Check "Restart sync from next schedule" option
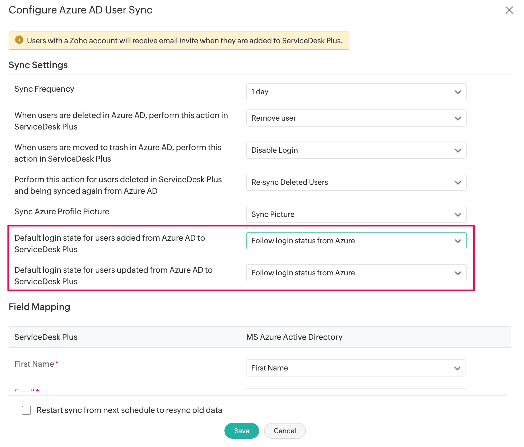524x447 pixels. (26, 410)
